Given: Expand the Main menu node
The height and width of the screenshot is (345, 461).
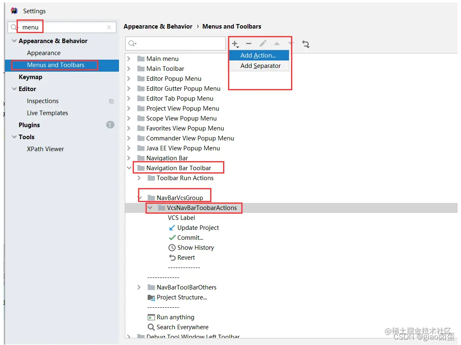Looking at the screenshot, I should coord(129,58).
